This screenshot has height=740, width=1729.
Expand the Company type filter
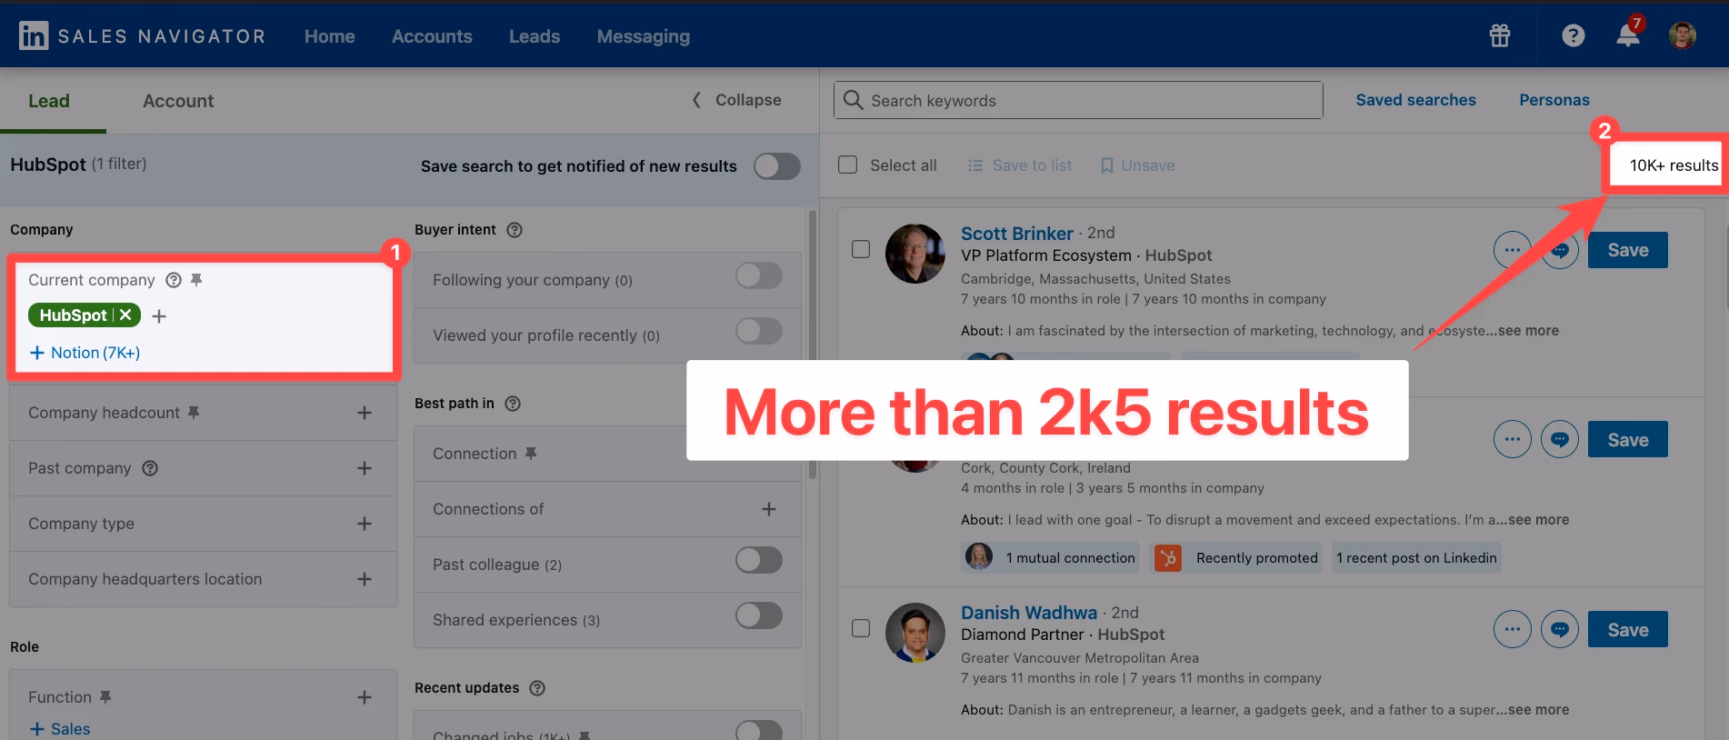pos(365,524)
